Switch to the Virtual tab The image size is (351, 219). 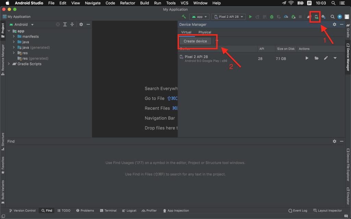click(186, 32)
